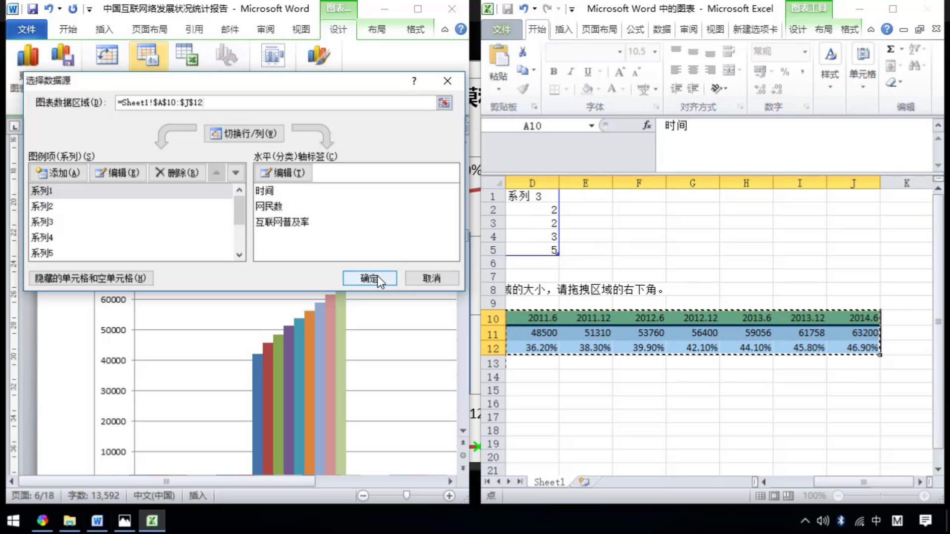The width and height of the screenshot is (950, 534).
Task: Click the Edit Data in Excel icon
Action: pos(187,56)
